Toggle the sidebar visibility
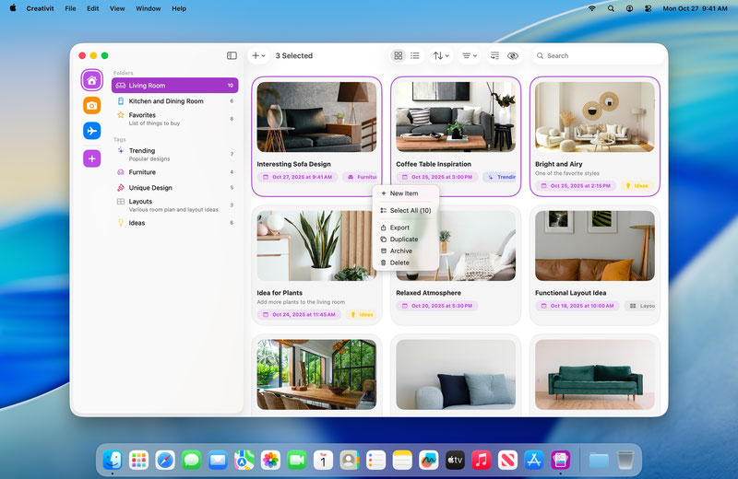The image size is (738, 479). (x=232, y=56)
